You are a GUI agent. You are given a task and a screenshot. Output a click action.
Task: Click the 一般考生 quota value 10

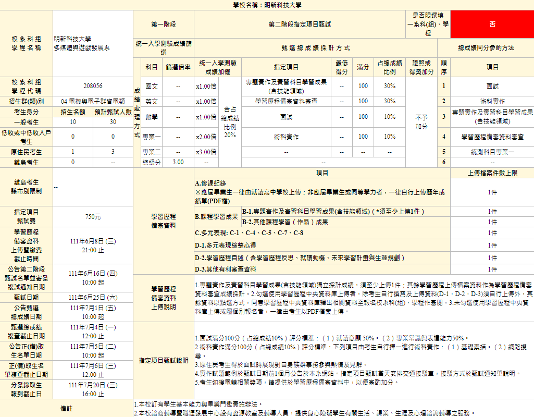(x=73, y=122)
